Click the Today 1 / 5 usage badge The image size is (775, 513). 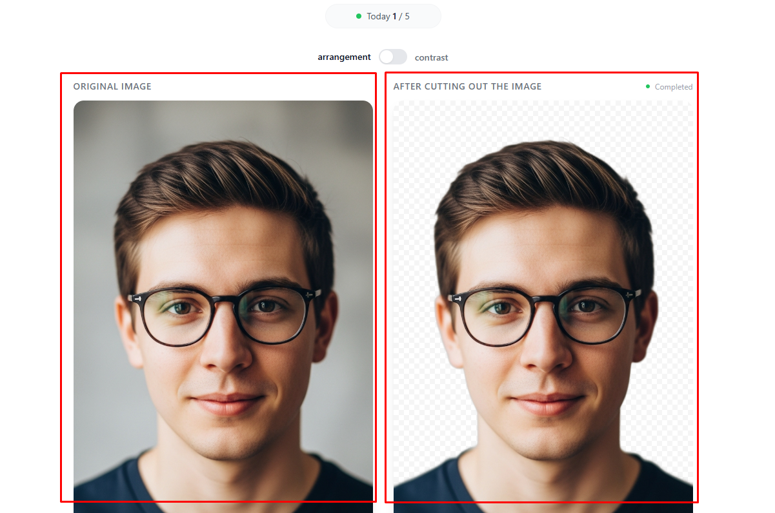[383, 16]
